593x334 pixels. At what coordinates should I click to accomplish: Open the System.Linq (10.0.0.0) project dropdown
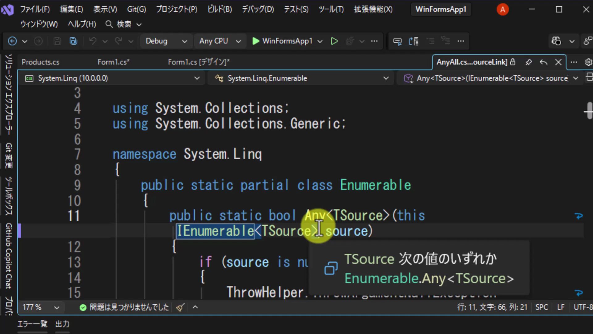pyautogui.click(x=111, y=78)
